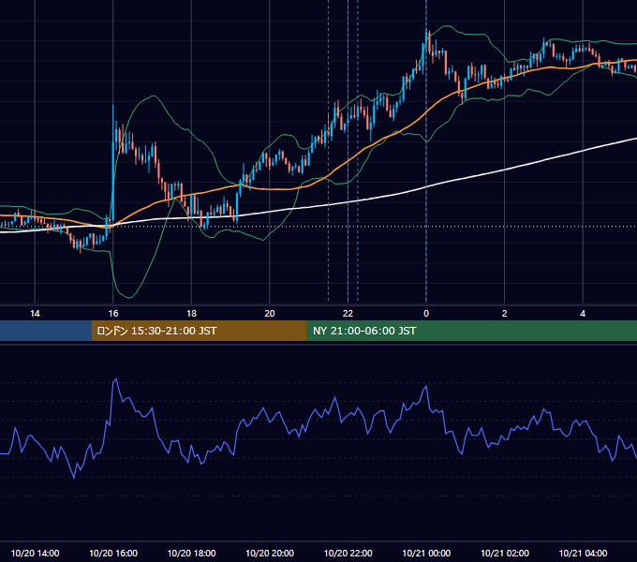
Task: Click the 10/20 22:00 date label
Action: pyautogui.click(x=348, y=553)
